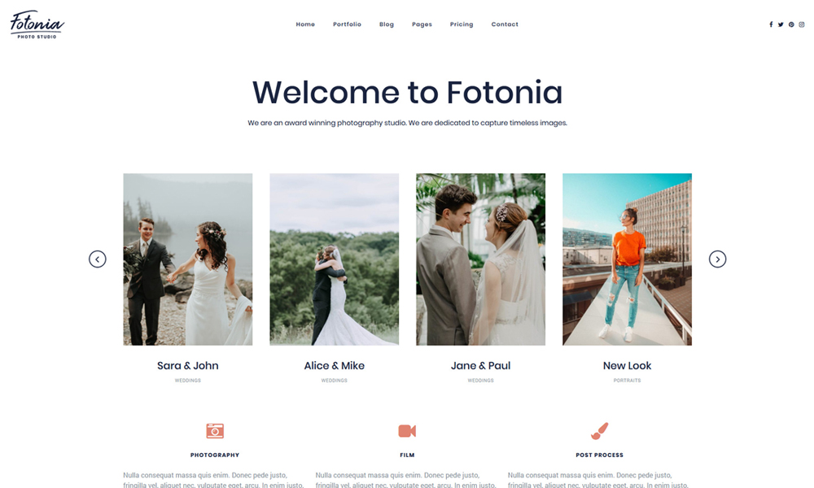
Task: Open the Portfolio menu
Action: [x=347, y=24]
